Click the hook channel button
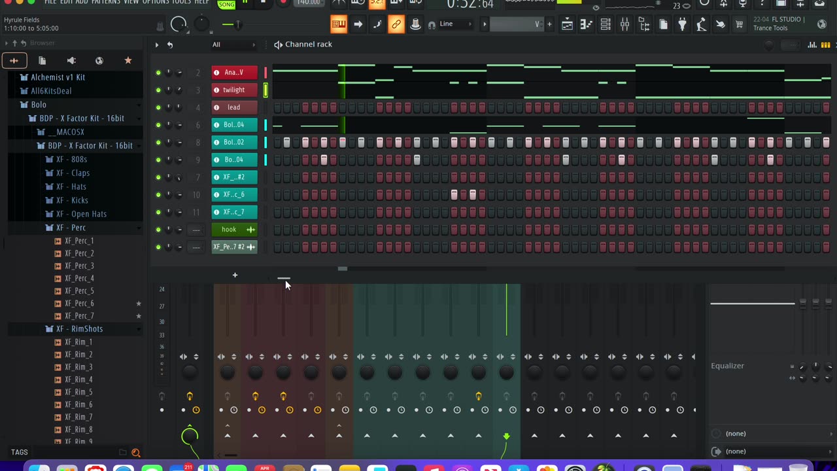The image size is (837, 471). tap(234, 230)
